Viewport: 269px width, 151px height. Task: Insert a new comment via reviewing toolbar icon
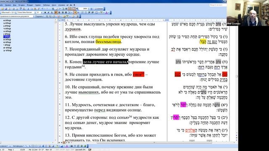click(64, 16)
